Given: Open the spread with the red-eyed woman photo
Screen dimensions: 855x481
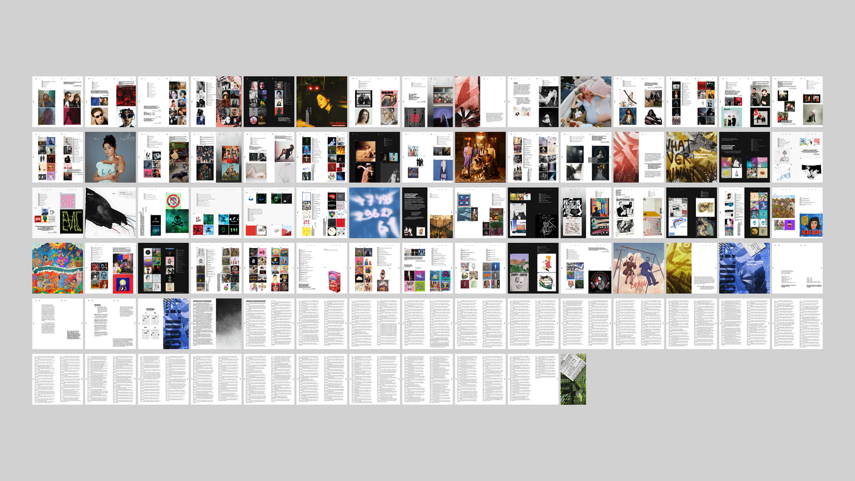Looking at the screenshot, I should [322, 101].
